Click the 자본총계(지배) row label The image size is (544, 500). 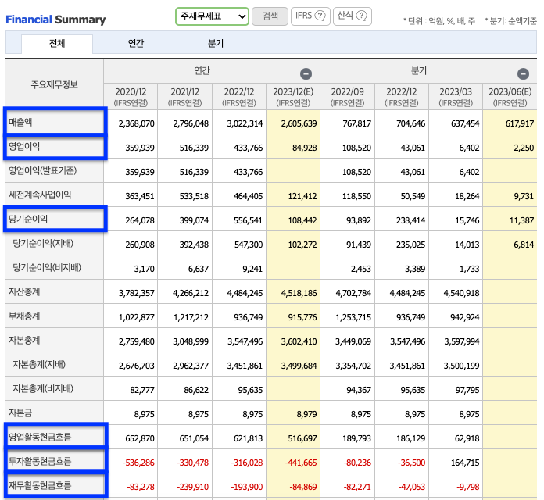click(x=39, y=364)
